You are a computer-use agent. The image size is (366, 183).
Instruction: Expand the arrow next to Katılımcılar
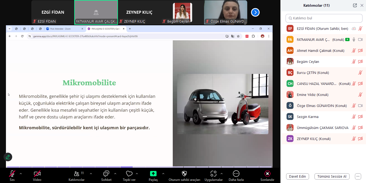pos(91,174)
